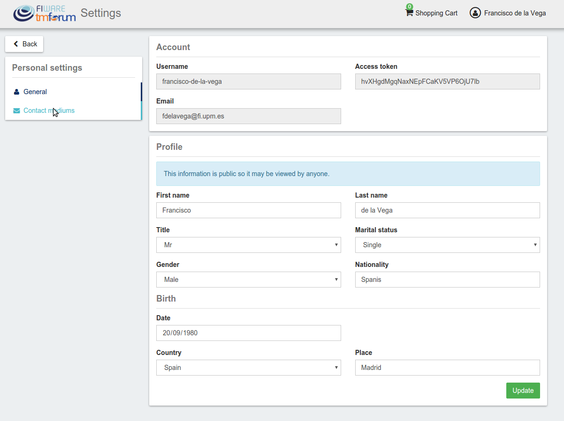Click the Settings page title
The image size is (564, 421).
click(x=101, y=13)
